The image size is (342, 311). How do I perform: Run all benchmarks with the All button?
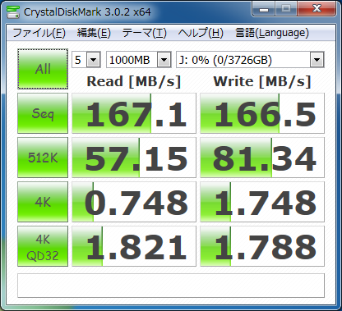[x=43, y=69]
